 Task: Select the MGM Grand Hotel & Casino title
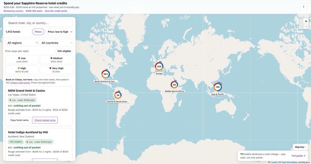point(26,91)
